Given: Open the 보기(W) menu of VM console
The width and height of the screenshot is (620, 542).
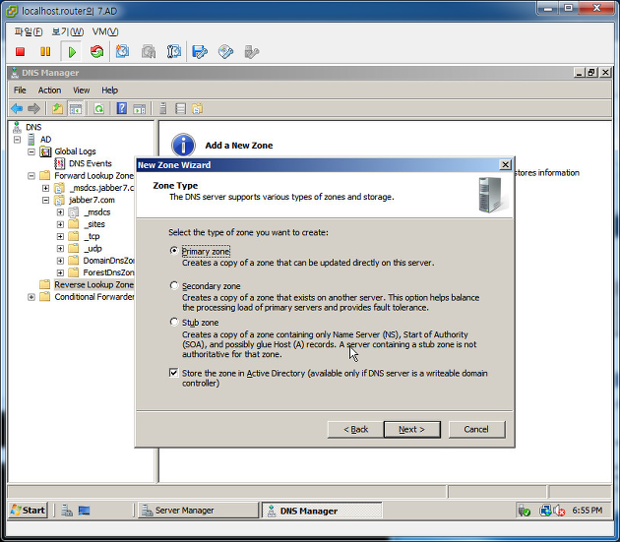Looking at the screenshot, I should click(68, 31).
